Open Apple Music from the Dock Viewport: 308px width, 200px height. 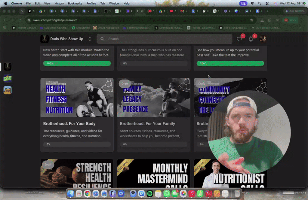pyautogui.click(x=192, y=194)
